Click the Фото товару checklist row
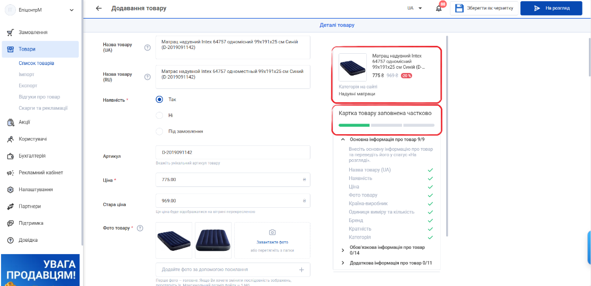This screenshot has height=286, width=591. click(391, 195)
